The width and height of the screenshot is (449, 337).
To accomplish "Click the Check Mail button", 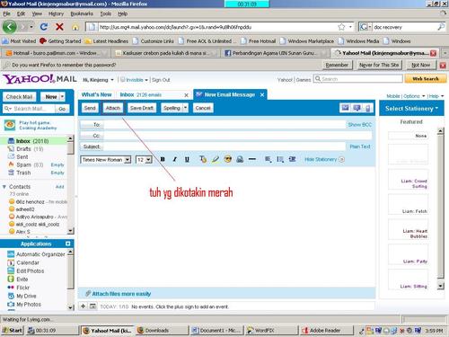I will click(20, 97).
